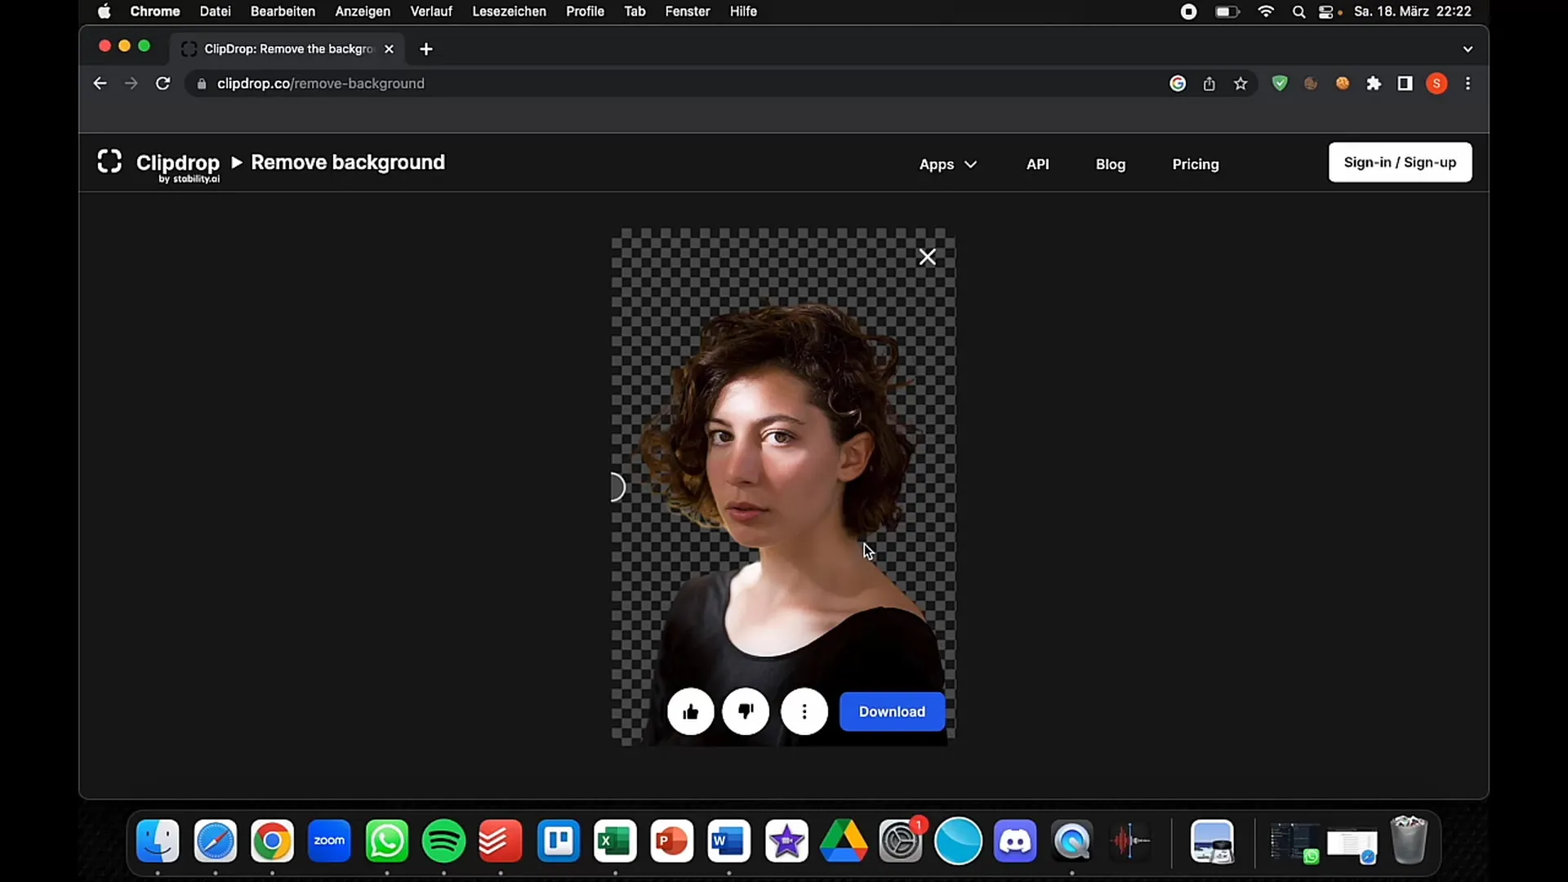Viewport: 1568px width, 882px height.
Task: Open Trello from the dock
Action: tap(558, 841)
